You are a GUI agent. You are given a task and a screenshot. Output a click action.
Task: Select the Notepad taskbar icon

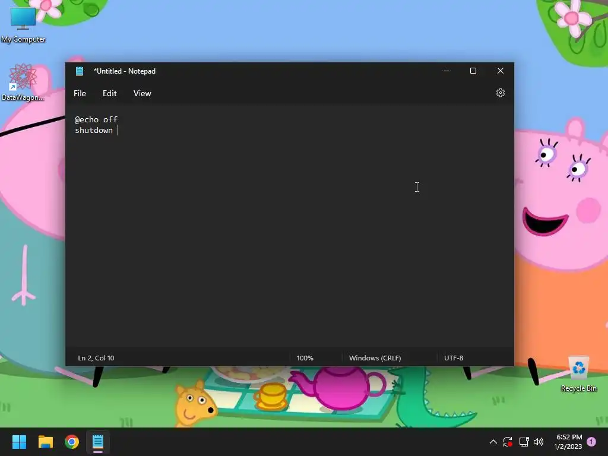click(98, 442)
